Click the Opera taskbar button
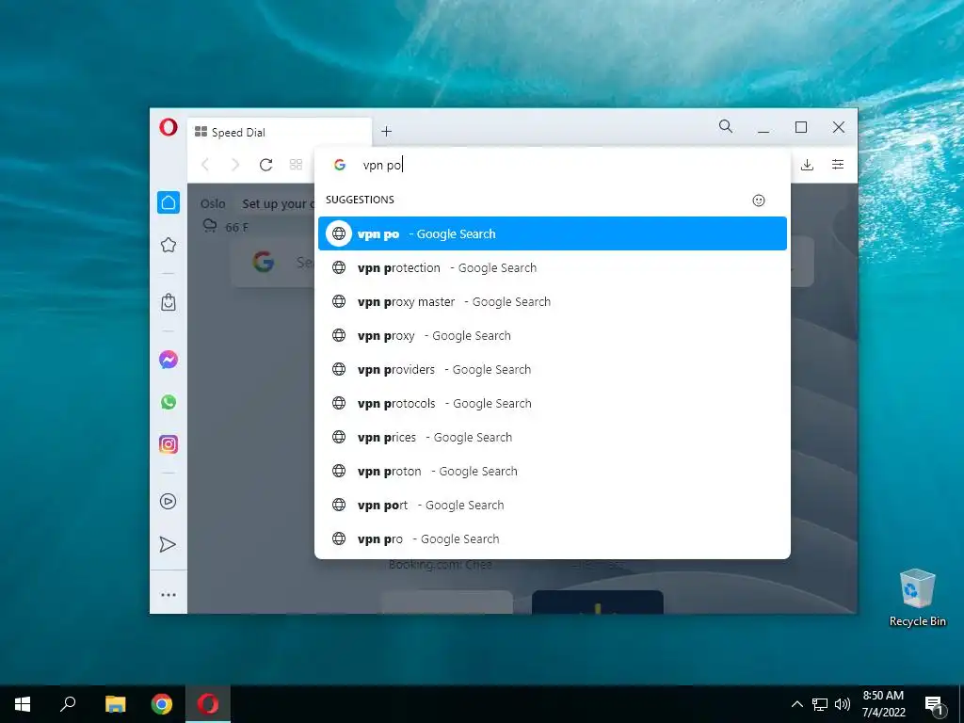 pos(208,704)
